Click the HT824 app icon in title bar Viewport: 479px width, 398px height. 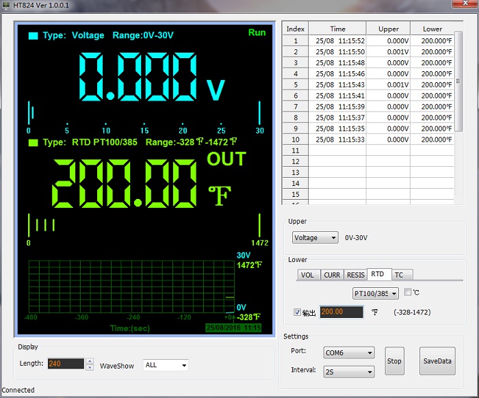(7, 5)
